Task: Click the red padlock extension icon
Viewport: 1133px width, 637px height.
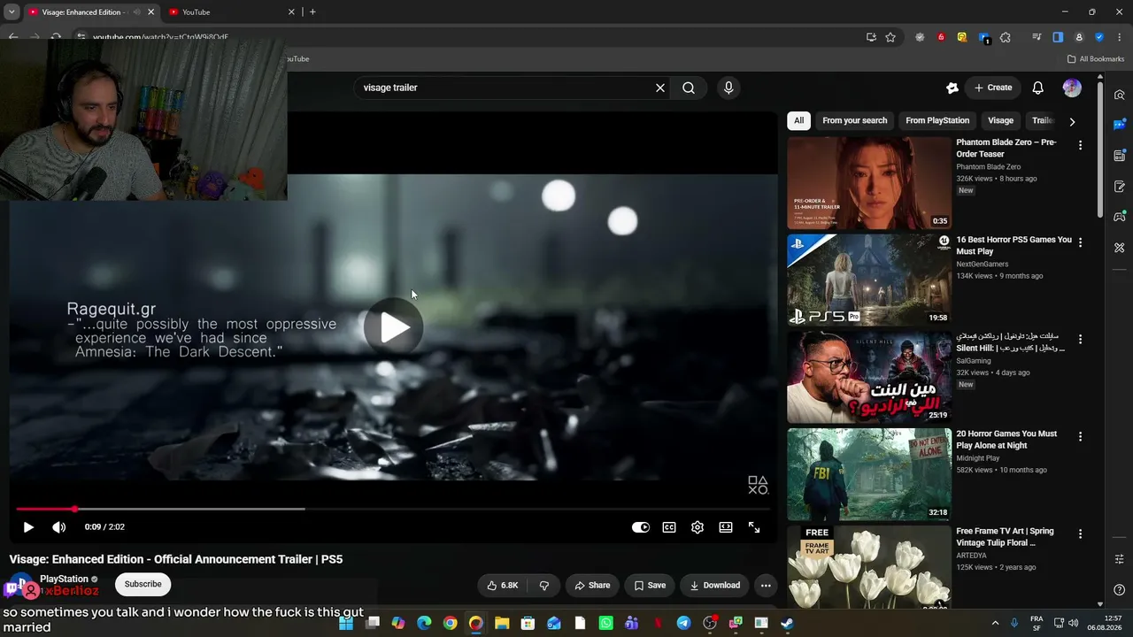Action: tap(941, 37)
